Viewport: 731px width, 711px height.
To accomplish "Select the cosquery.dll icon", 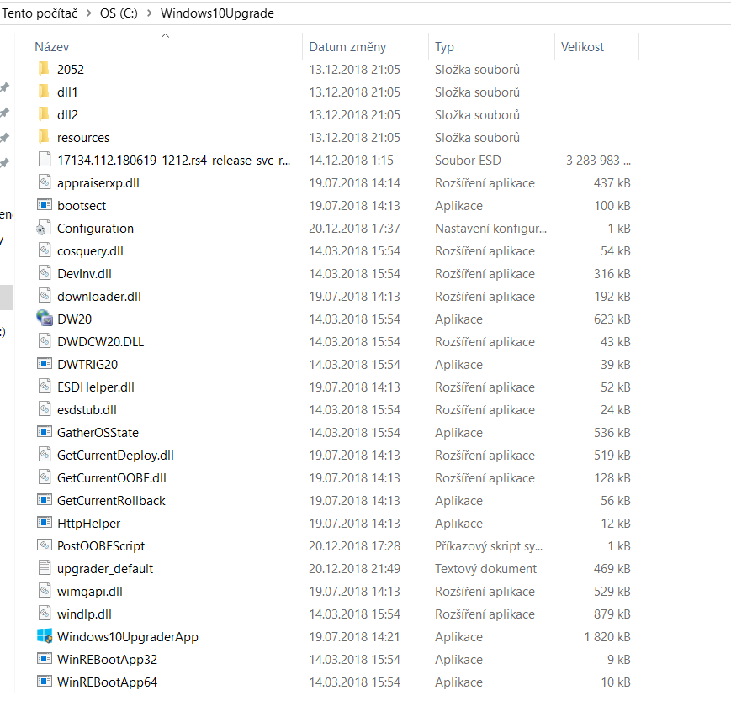I will 45,250.
